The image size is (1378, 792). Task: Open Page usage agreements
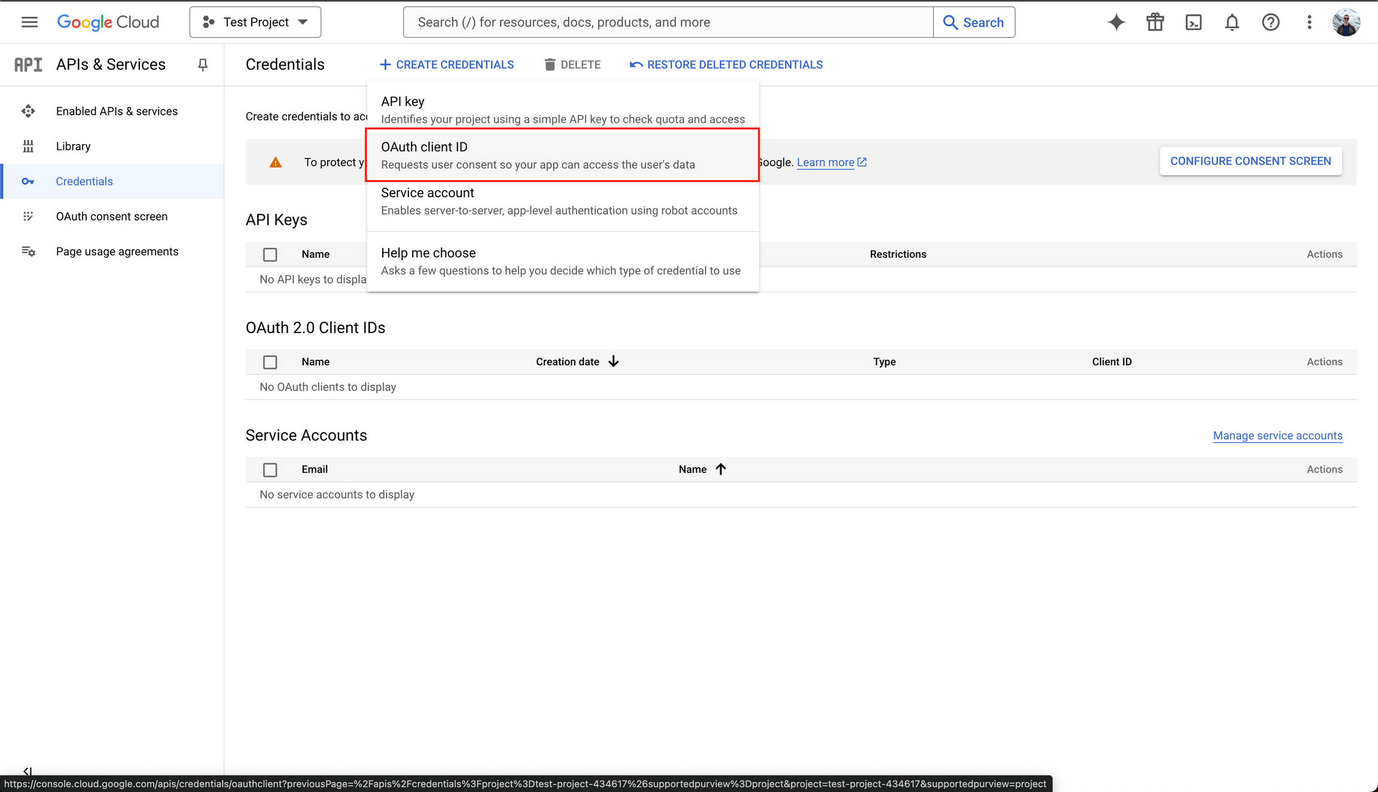coord(117,251)
